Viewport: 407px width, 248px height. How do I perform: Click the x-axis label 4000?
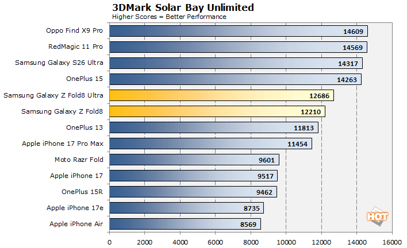[x=180, y=242]
